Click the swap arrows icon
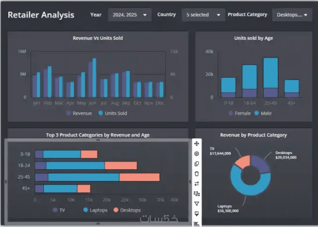Image resolution: width=318 pixels, height=227 pixels. click(x=196, y=184)
